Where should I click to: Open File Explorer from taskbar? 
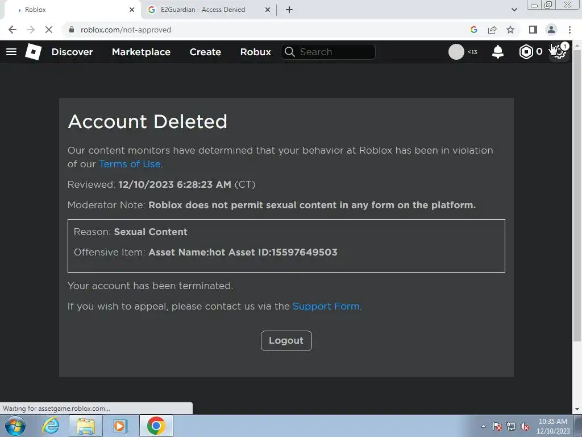[86, 426]
